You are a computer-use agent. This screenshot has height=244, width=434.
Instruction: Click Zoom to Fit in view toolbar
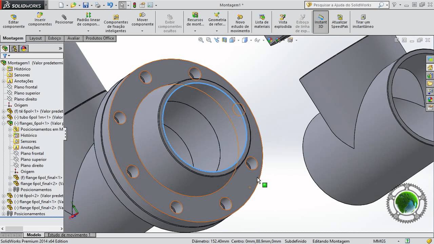201,40
